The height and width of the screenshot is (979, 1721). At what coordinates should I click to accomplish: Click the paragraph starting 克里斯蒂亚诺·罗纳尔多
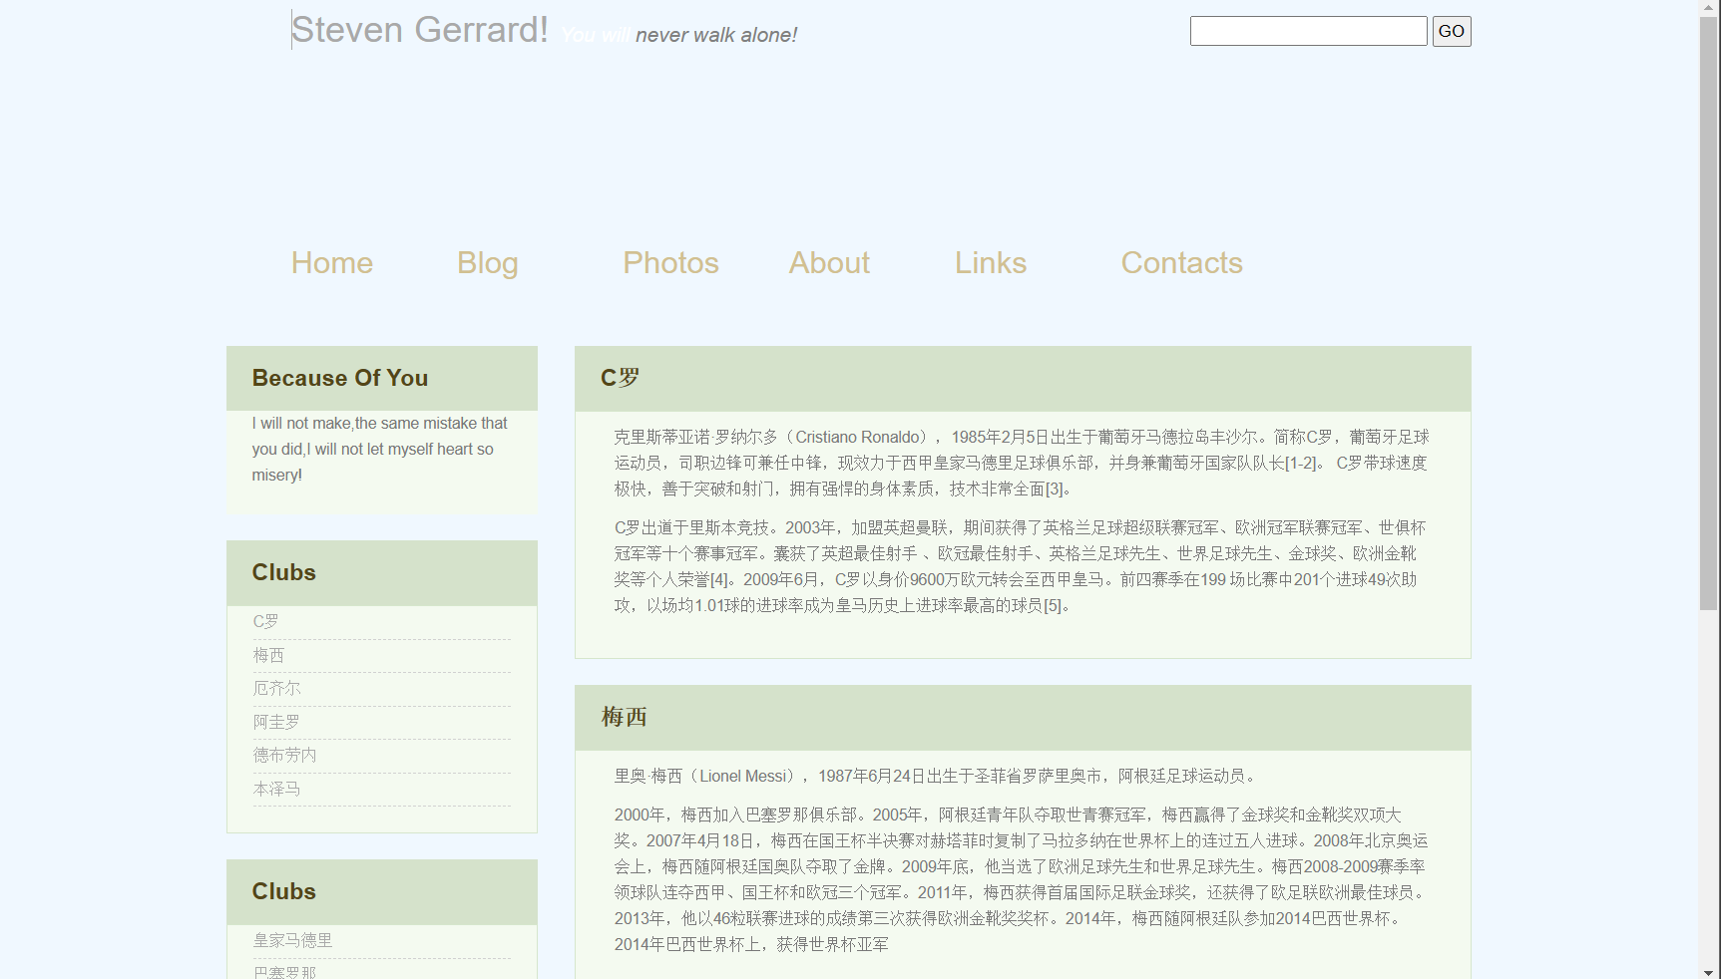(1022, 463)
